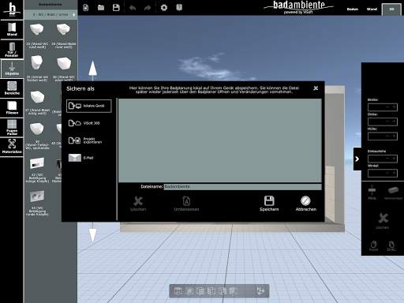Increase the Höhe value with plus

[x=394, y=136]
